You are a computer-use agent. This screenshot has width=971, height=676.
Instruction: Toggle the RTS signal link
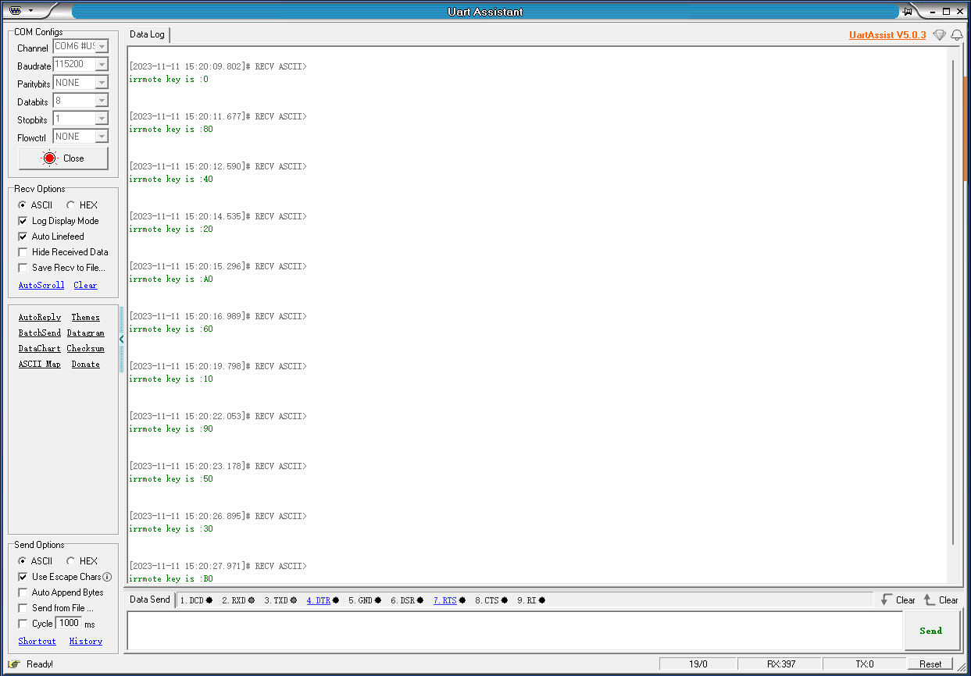pos(444,600)
